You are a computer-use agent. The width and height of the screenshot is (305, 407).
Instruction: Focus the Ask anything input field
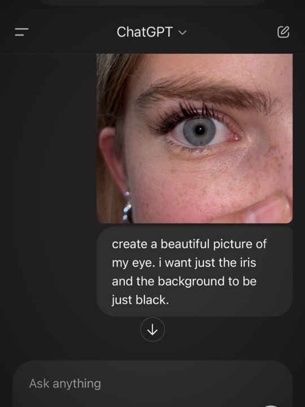pyautogui.click(x=152, y=384)
